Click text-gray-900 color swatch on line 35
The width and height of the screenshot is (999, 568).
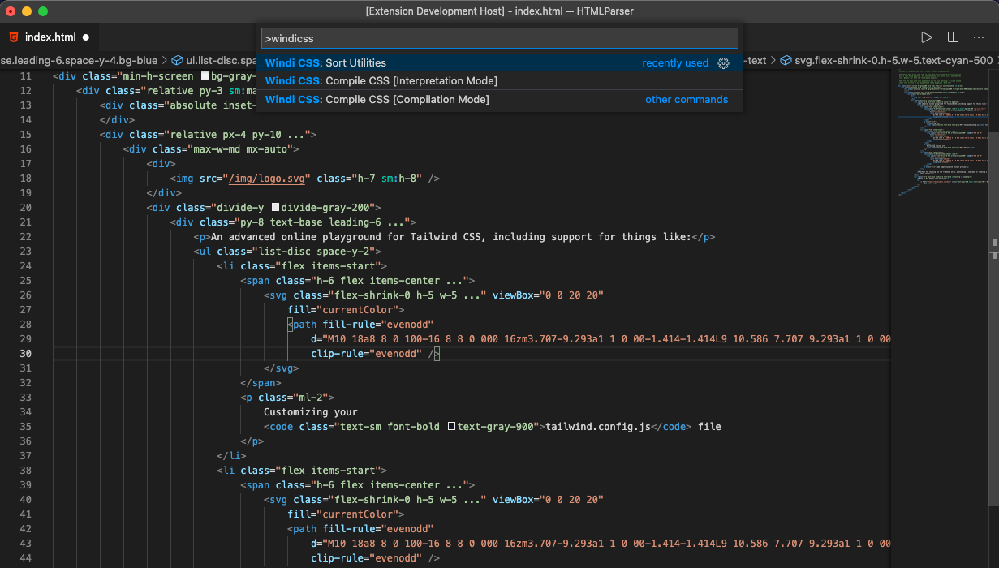click(x=453, y=427)
